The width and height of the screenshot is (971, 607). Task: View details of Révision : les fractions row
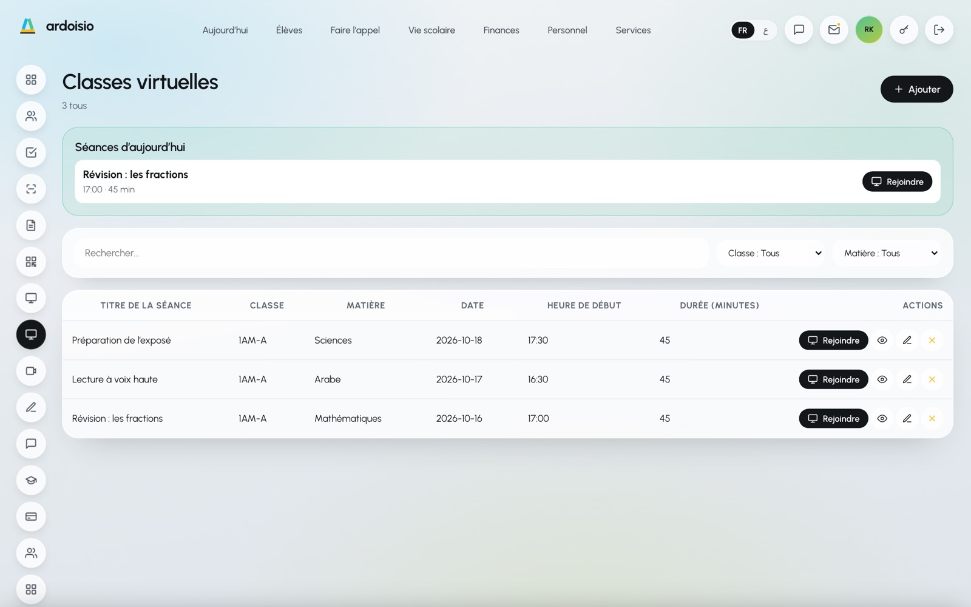point(882,418)
